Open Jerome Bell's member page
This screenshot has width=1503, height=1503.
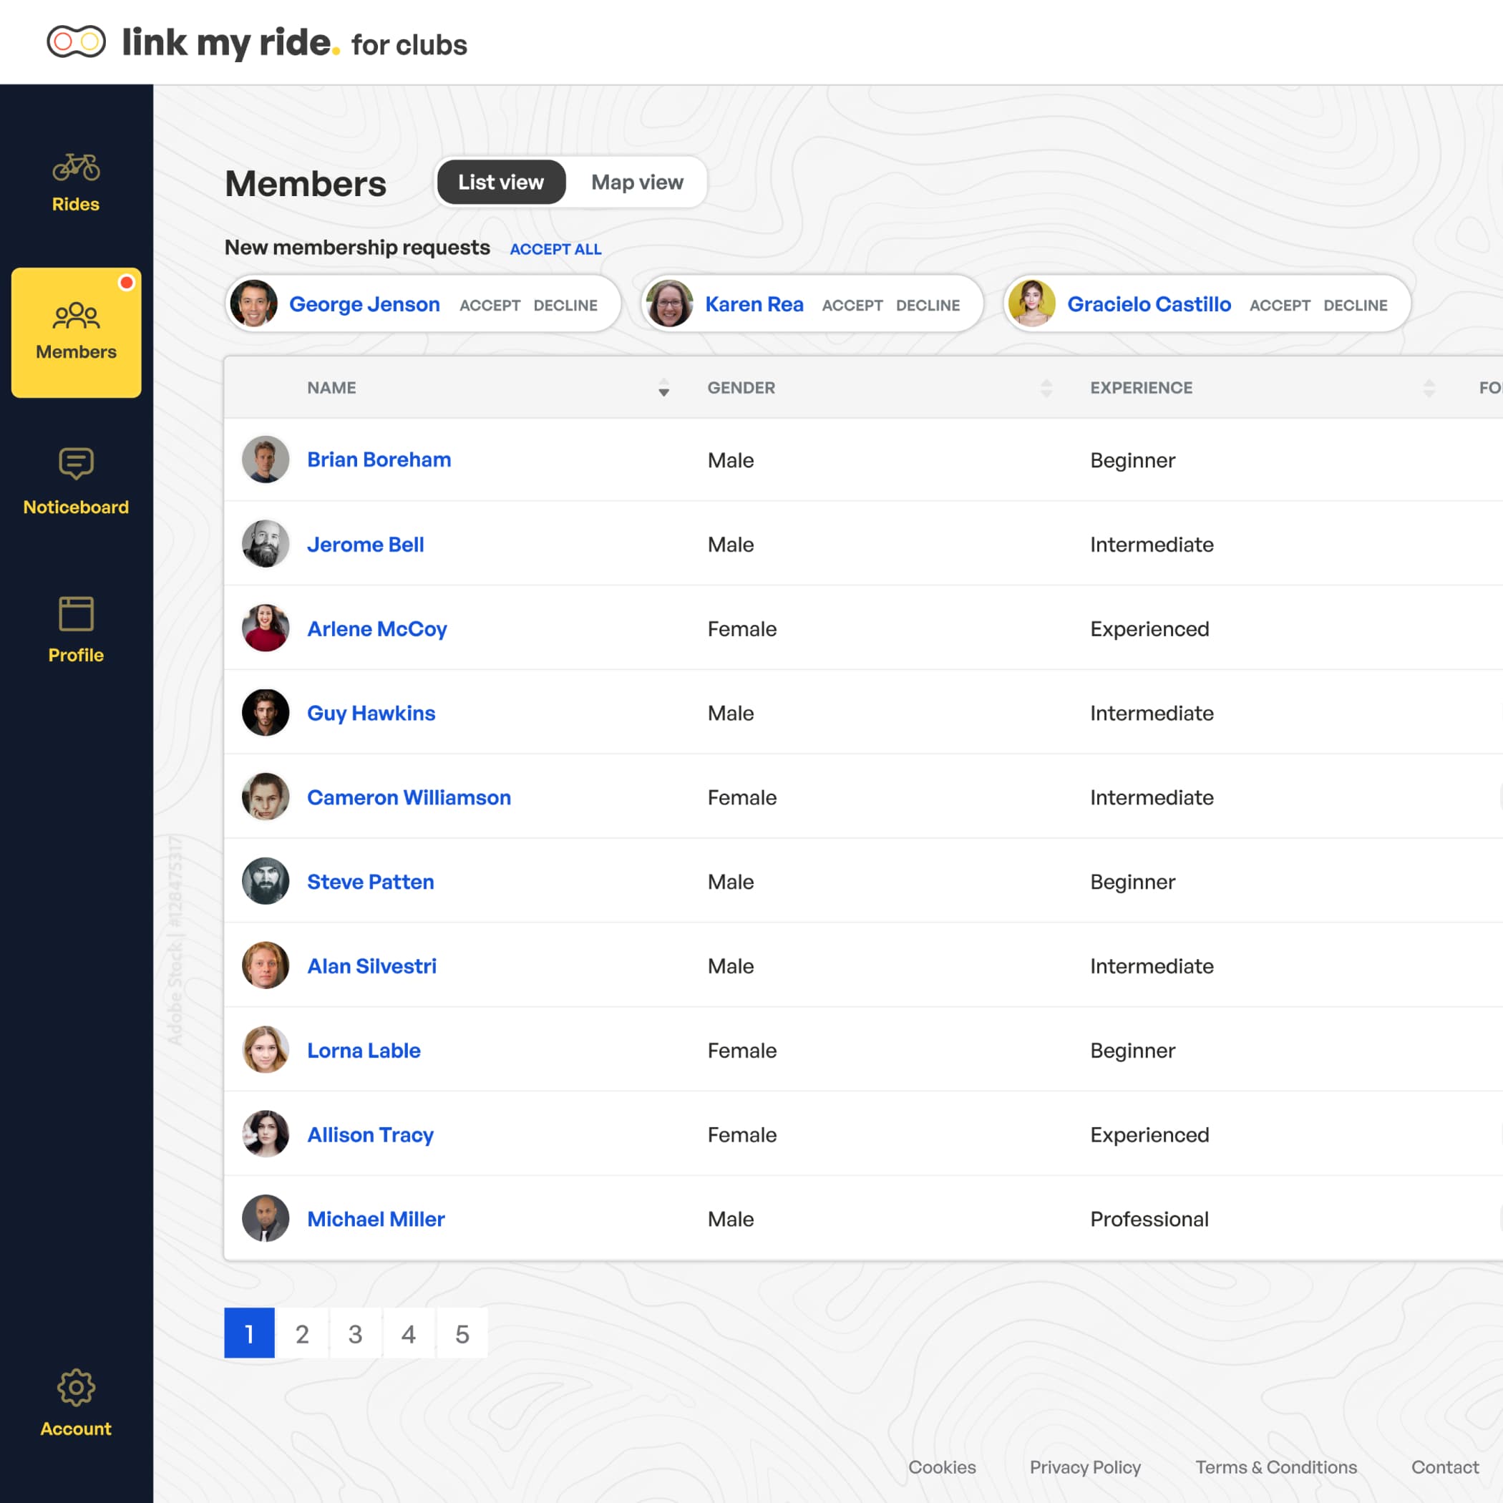(x=366, y=545)
